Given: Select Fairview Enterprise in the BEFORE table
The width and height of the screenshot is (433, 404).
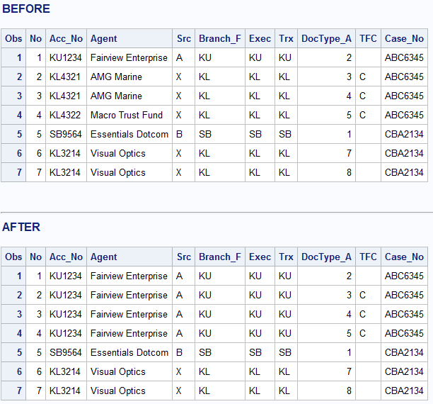Looking at the screenshot, I should 129,57.
